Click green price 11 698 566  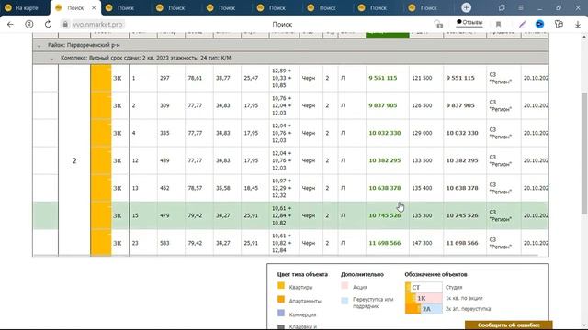385,243
